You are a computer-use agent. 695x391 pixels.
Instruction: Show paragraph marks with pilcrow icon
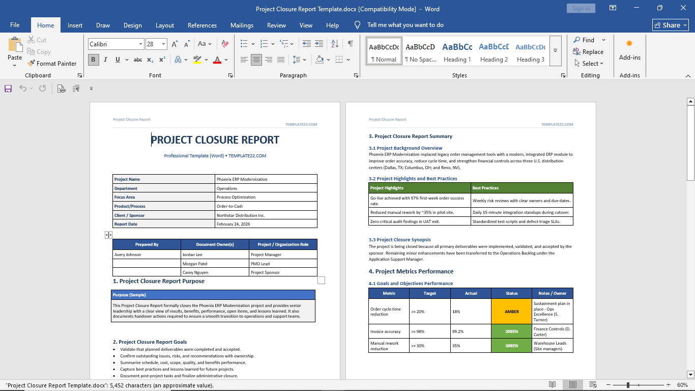[x=351, y=44]
